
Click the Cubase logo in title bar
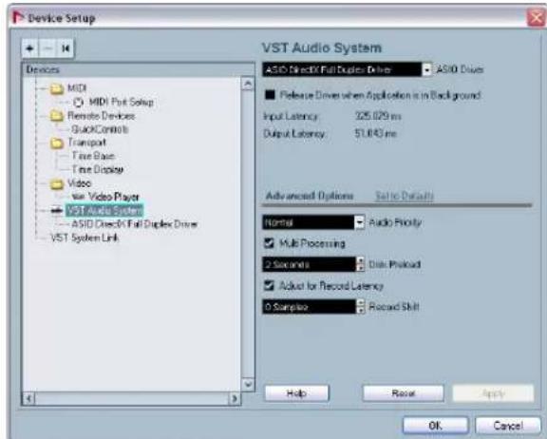(x=17, y=17)
